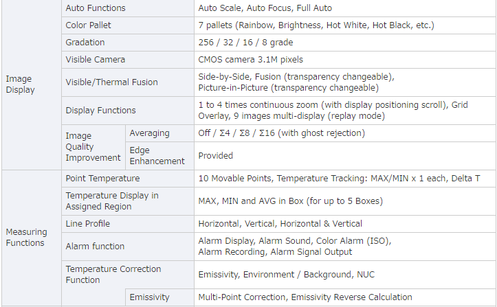Click CMOS camera 3.1M pixels text
Viewport: 497px width, 307px height.
(250, 60)
